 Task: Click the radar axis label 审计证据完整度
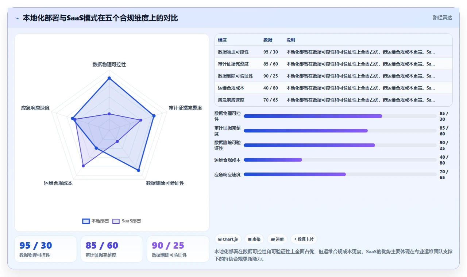pyautogui.click(x=185, y=108)
